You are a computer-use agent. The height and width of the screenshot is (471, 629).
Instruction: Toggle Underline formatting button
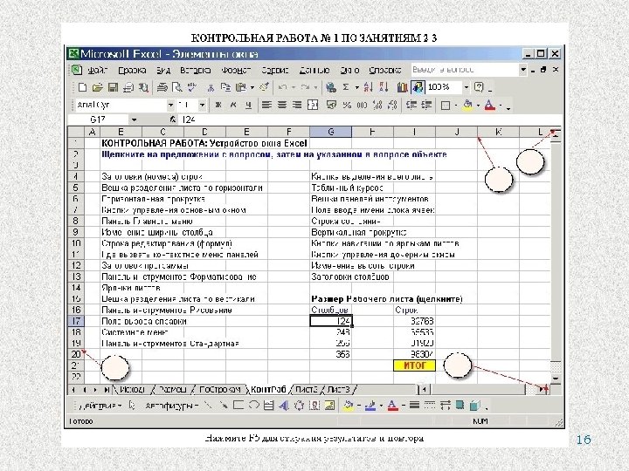pos(248,105)
